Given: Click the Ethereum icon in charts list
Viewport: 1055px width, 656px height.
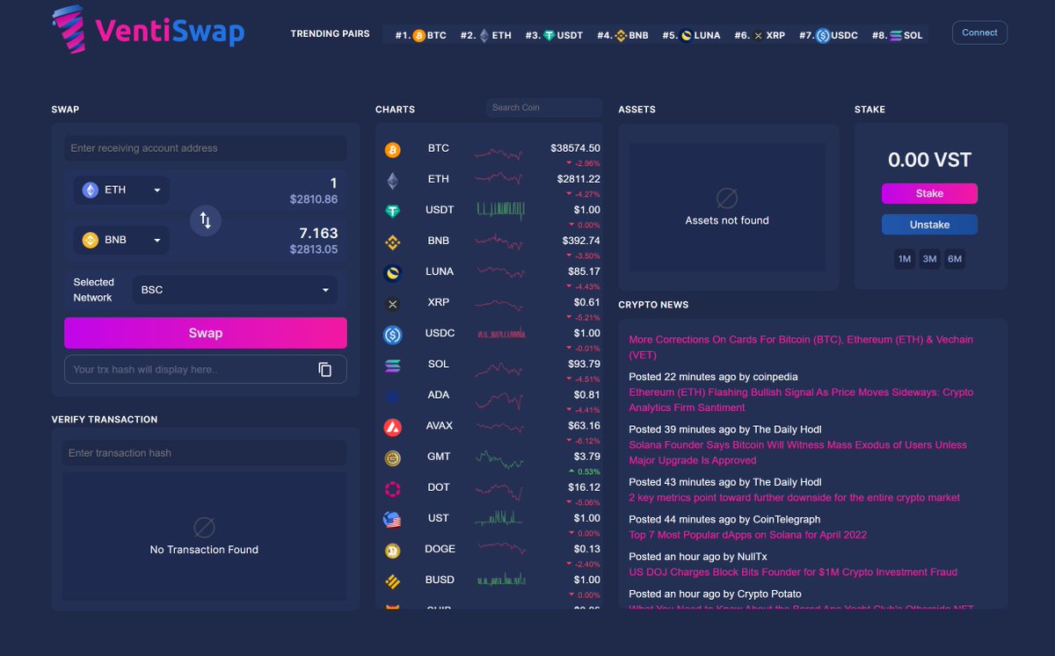Looking at the screenshot, I should pos(392,181).
